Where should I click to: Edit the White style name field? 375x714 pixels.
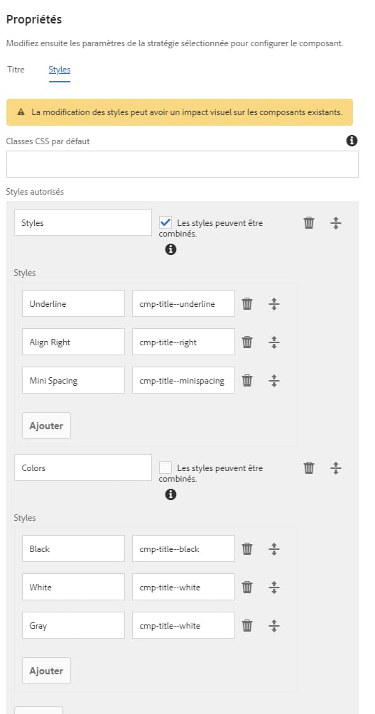point(73,587)
